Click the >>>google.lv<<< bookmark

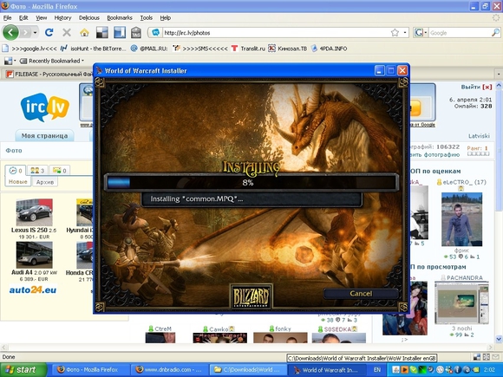pos(29,49)
